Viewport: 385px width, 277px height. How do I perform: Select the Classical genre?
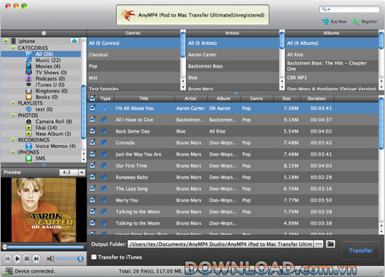tap(134, 54)
